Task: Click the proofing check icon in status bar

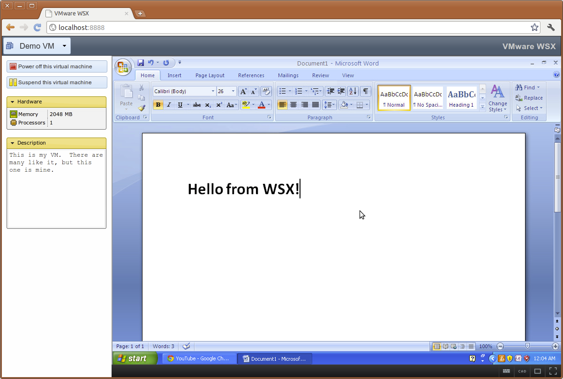Action: [187, 346]
